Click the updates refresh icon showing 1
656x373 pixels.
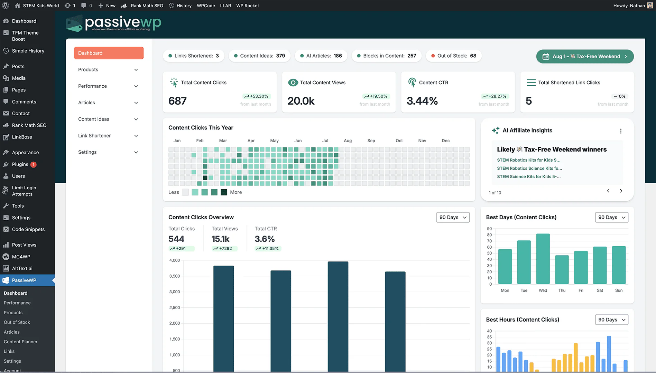pos(68,5)
